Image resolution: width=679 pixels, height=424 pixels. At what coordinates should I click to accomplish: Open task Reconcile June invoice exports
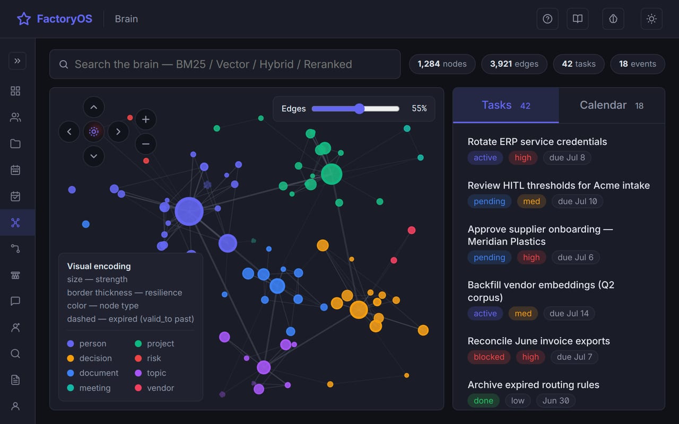[x=538, y=341]
